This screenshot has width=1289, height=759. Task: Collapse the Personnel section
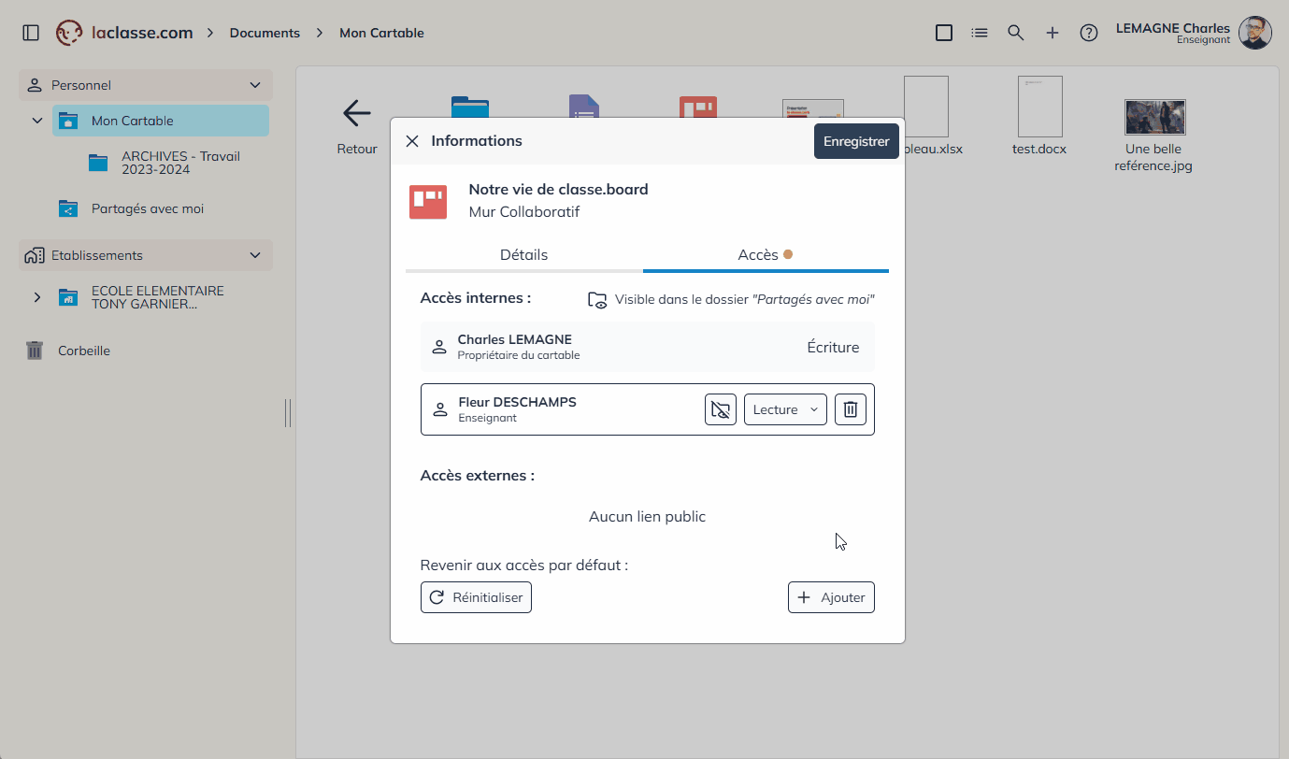point(254,85)
